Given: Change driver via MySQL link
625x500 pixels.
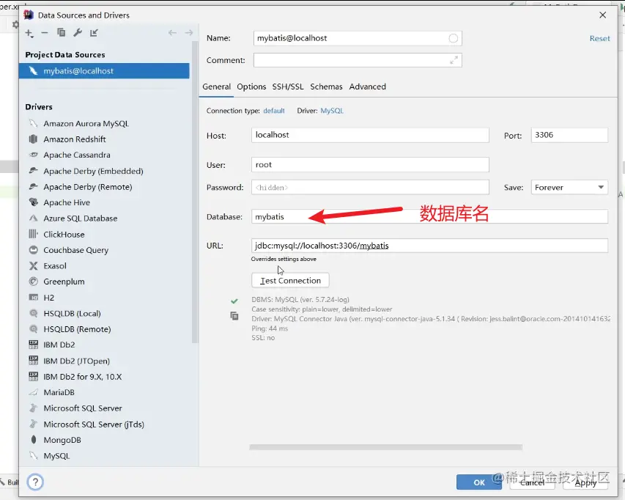Looking at the screenshot, I should [332, 111].
